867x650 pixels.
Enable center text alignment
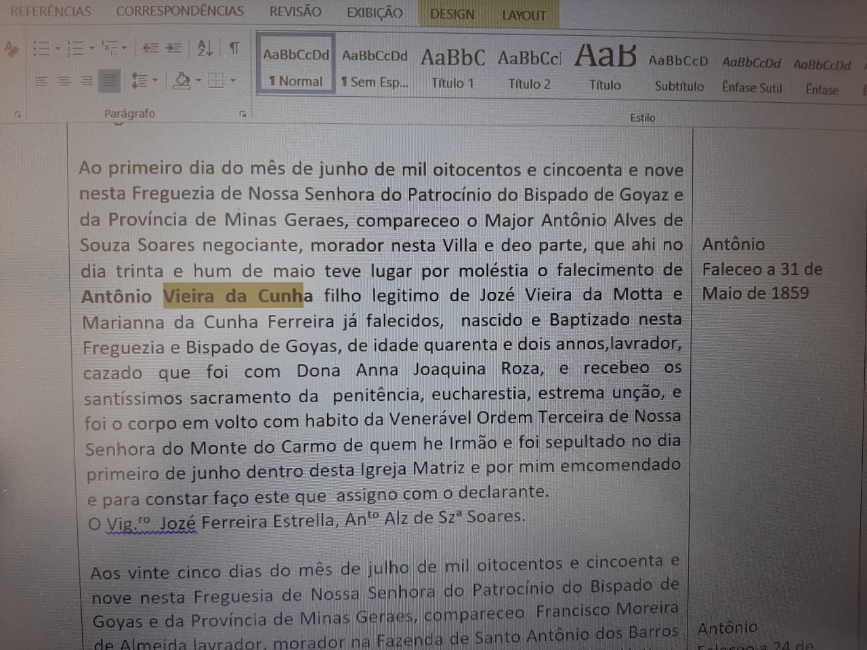(x=64, y=80)
